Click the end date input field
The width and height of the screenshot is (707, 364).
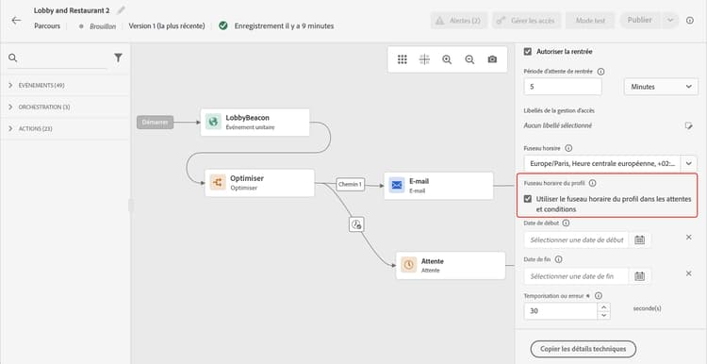coord(576,276)
